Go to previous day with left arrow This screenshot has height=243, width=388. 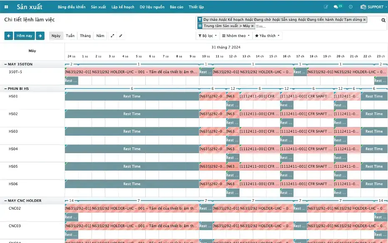(x=8, y=36)
